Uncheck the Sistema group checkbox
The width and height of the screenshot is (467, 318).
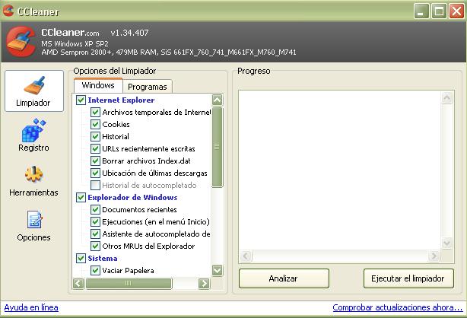[x=81, y=258]
